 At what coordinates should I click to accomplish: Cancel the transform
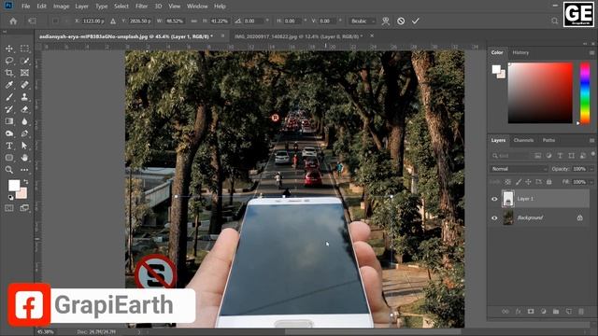click(x=401, y=21)
